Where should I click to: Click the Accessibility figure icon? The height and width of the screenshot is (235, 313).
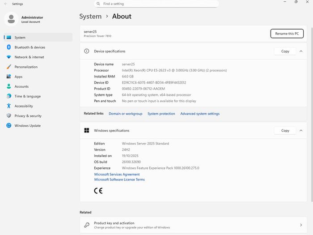click(x=9, y=106)
